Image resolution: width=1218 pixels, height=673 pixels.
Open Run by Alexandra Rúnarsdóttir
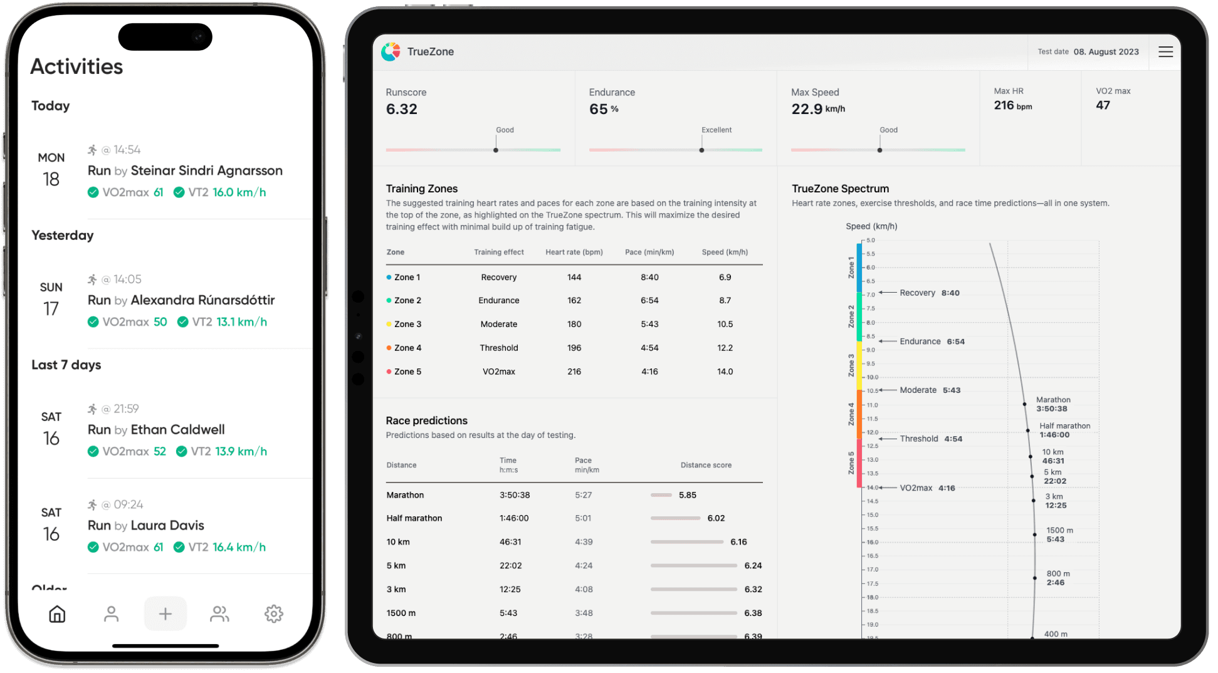click(x=181, y=300)
